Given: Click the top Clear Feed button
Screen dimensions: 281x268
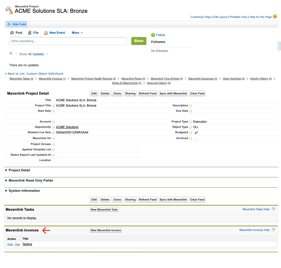Looking at the screenshot, I should point(197,93).
